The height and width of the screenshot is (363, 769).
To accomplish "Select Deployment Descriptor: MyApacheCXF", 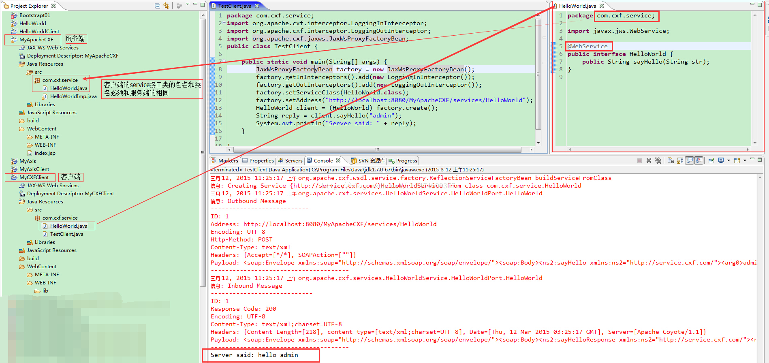I will point(73,56).
